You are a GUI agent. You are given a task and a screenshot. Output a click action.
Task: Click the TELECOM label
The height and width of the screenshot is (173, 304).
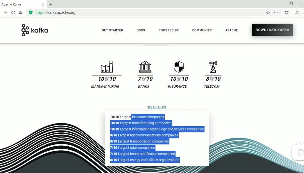(212, 86)
